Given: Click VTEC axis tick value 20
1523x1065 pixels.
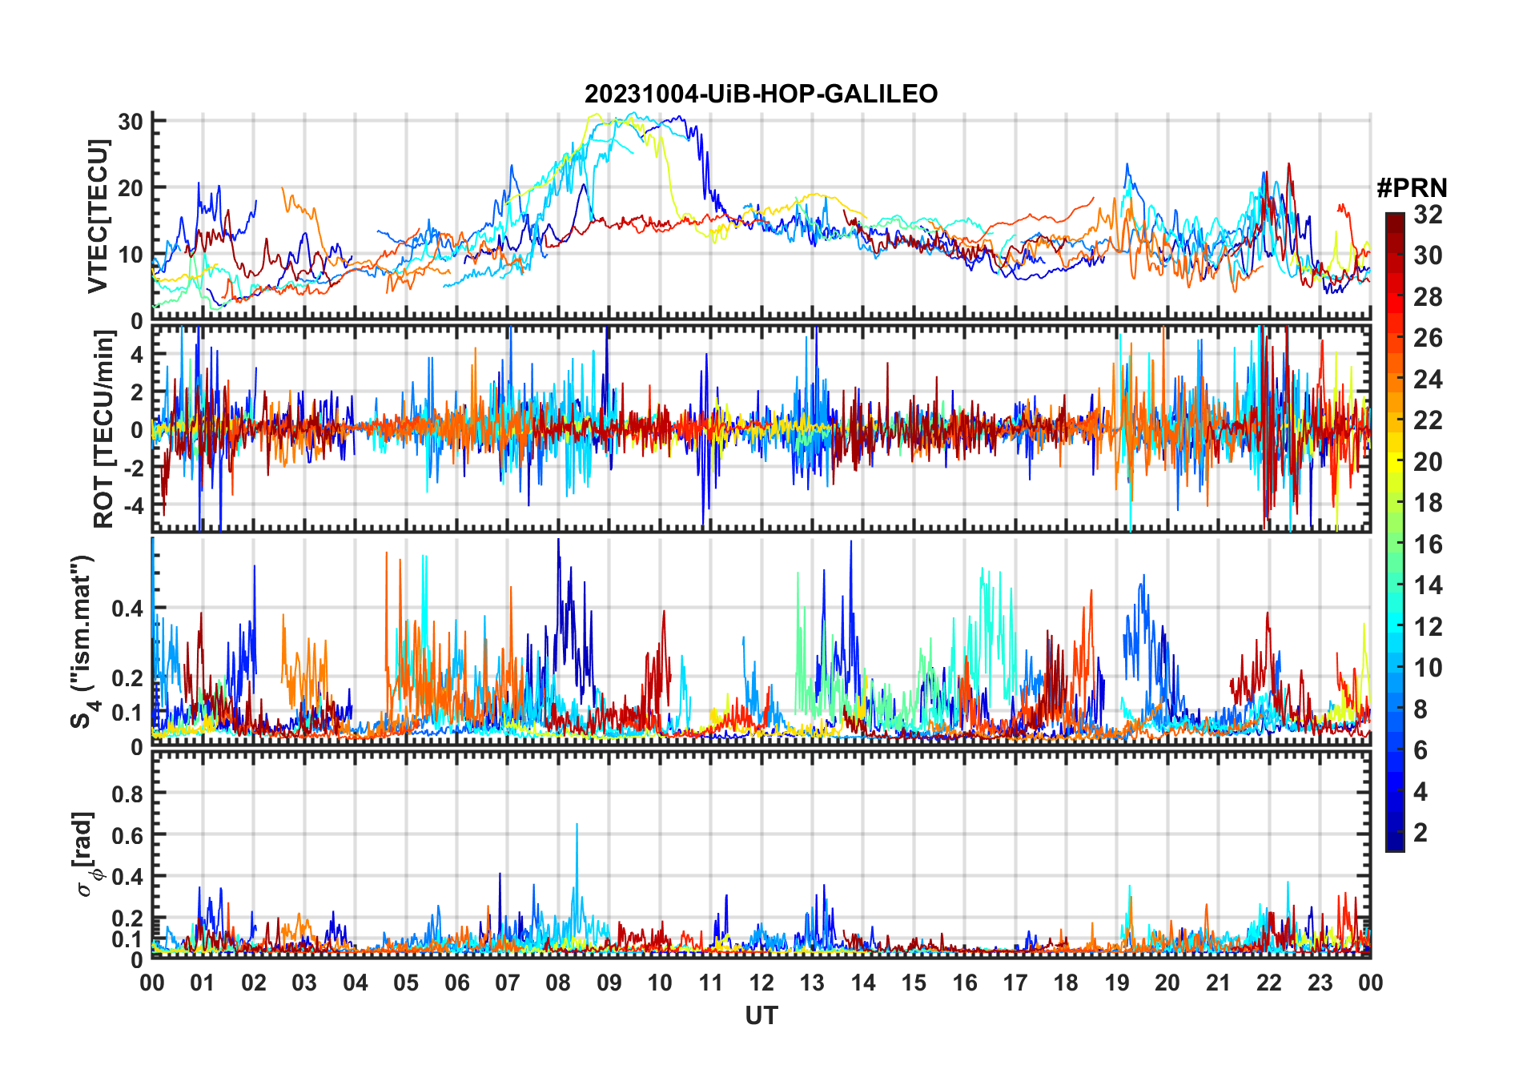Looking at the screenshot, I should 131,188.
